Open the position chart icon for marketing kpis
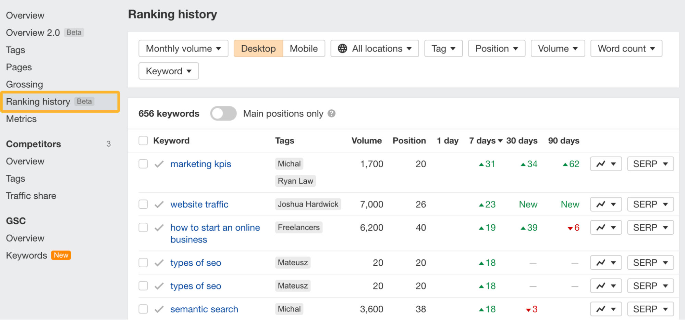Viewport: 685px width, 320px height. click(601, 164)
